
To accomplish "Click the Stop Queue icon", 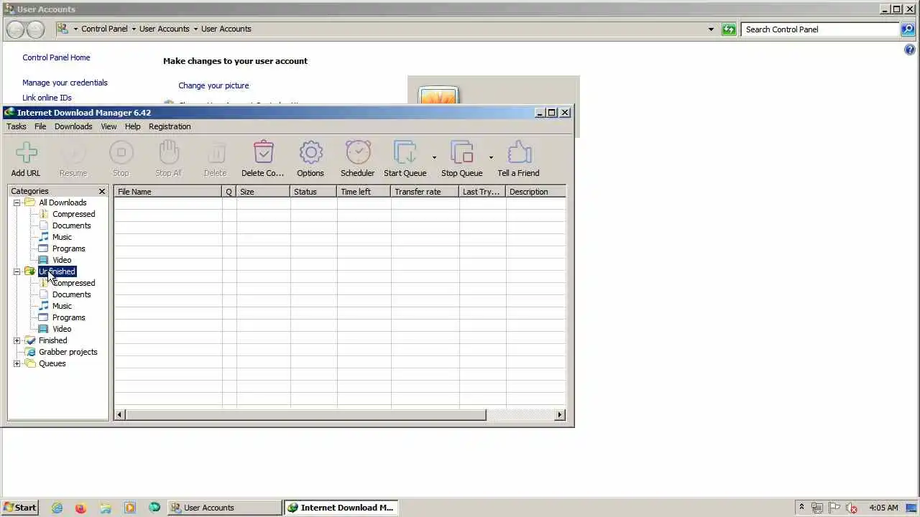I will 462,152.
